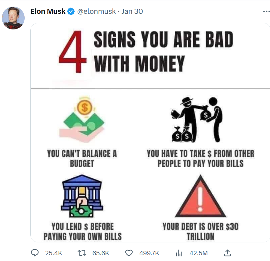Click the repost arrows icon
270x261 pixels.
click(x=82, y=253)
